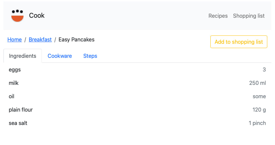The width and height of the screenshot is (275, 145).
Task: Open the Recipes page
Action: pos(218,16)
